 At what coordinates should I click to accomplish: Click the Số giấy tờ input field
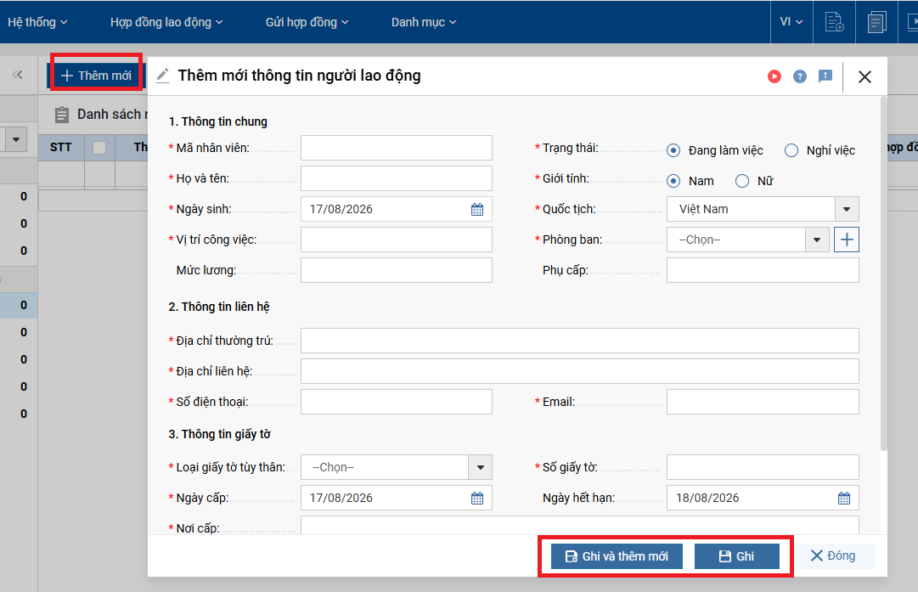[x=763, y=467]
